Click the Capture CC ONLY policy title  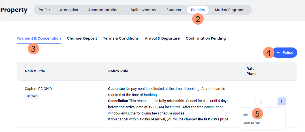click(x=39, y=89)
